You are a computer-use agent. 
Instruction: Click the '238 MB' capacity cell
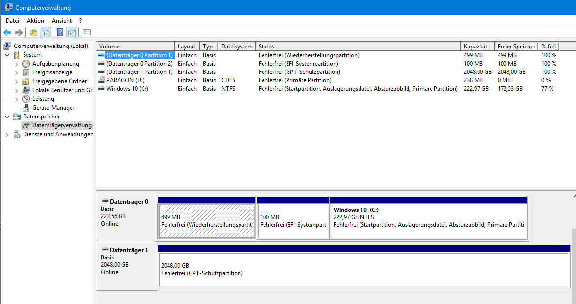(473, 80)
